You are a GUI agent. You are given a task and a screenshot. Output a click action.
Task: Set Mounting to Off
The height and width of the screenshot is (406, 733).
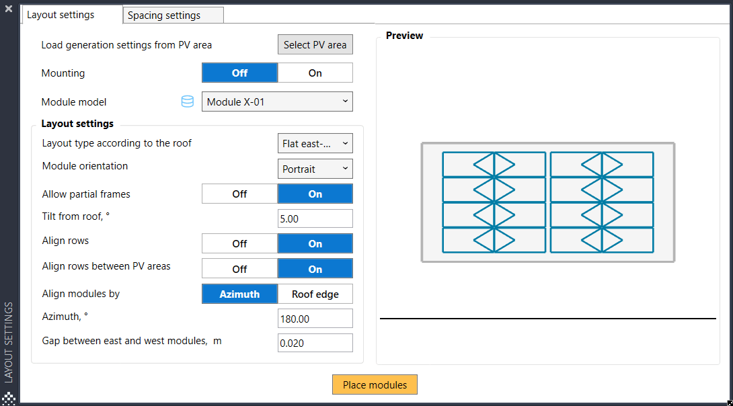pos(240,73)
